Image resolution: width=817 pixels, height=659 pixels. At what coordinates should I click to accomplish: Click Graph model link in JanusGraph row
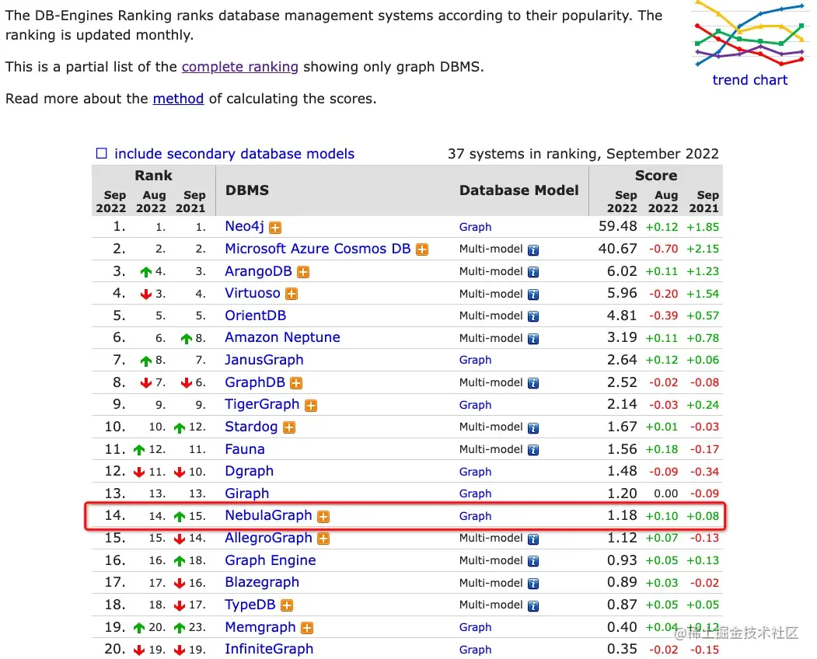475,360
